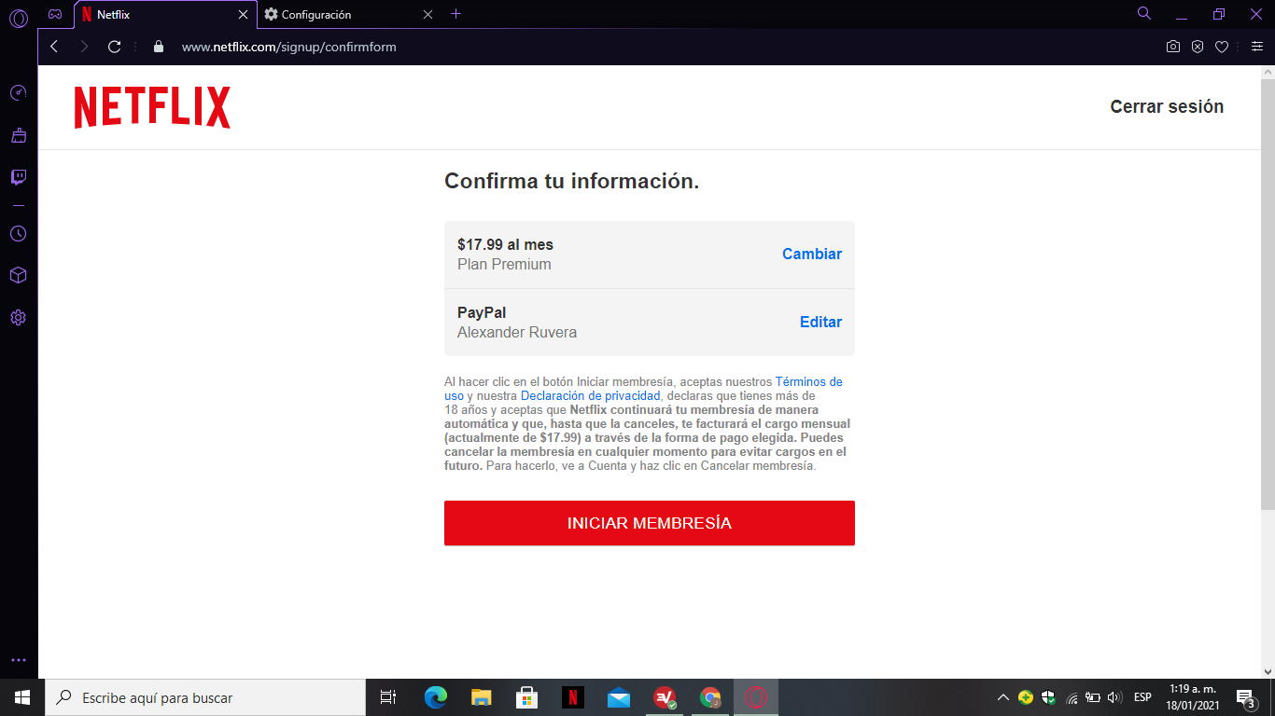Click the forward navigation arrow
Viewport: 1275px width, 716px height.
(x=84, y=47)
